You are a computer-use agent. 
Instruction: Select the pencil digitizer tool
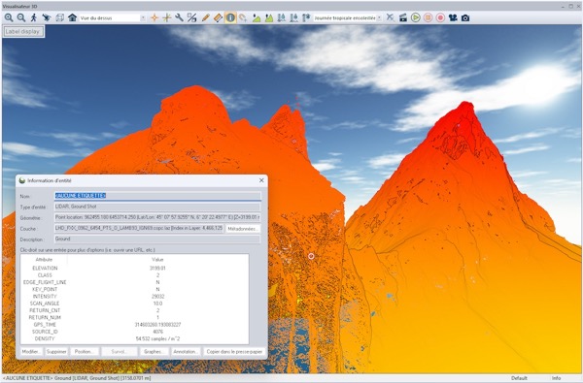pos(205,17)
